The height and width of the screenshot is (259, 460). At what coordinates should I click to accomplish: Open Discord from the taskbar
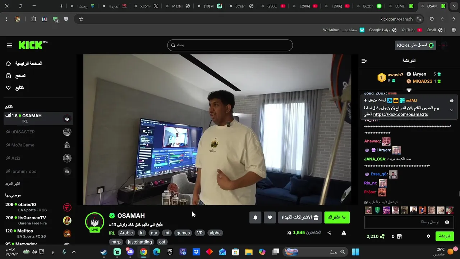(130, 252)
